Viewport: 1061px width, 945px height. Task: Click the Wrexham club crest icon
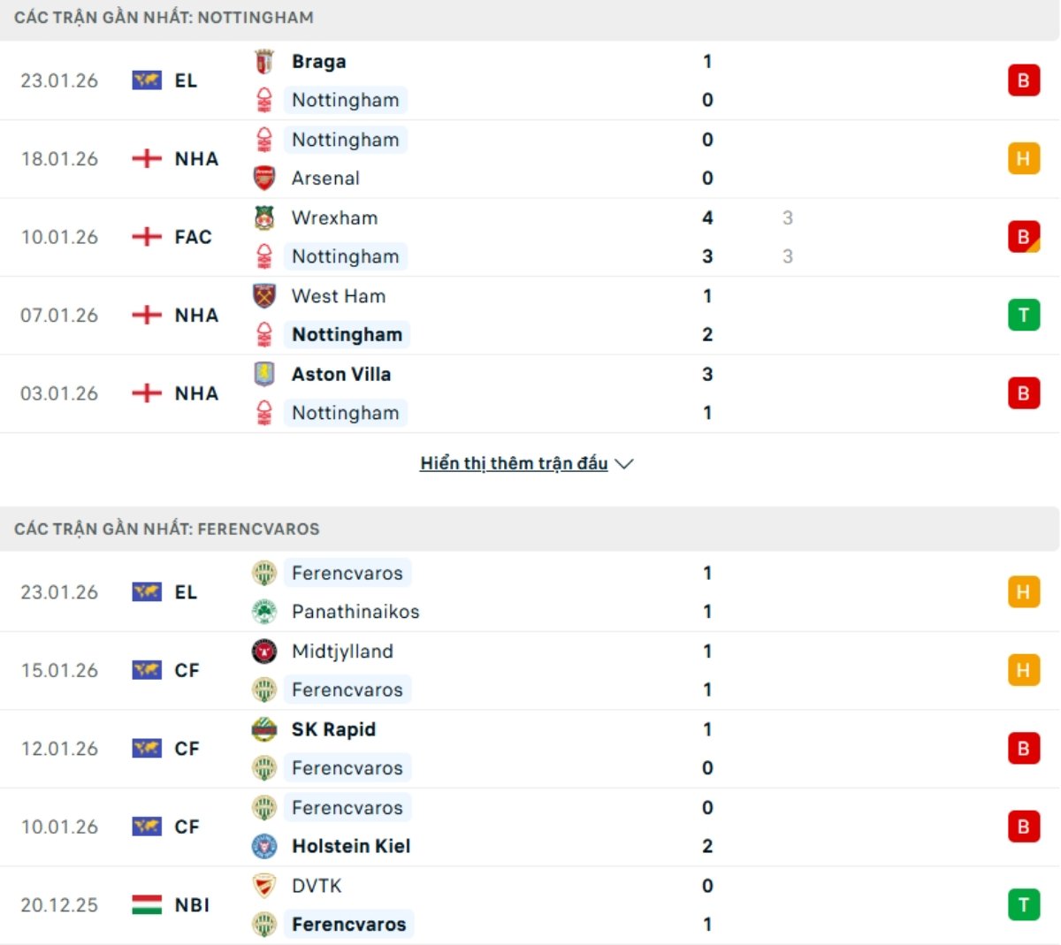pos(263,218)
